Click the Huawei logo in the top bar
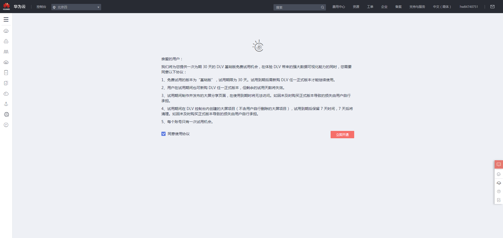503x238 pixels. pyautogui.click(x=7, y=7)
